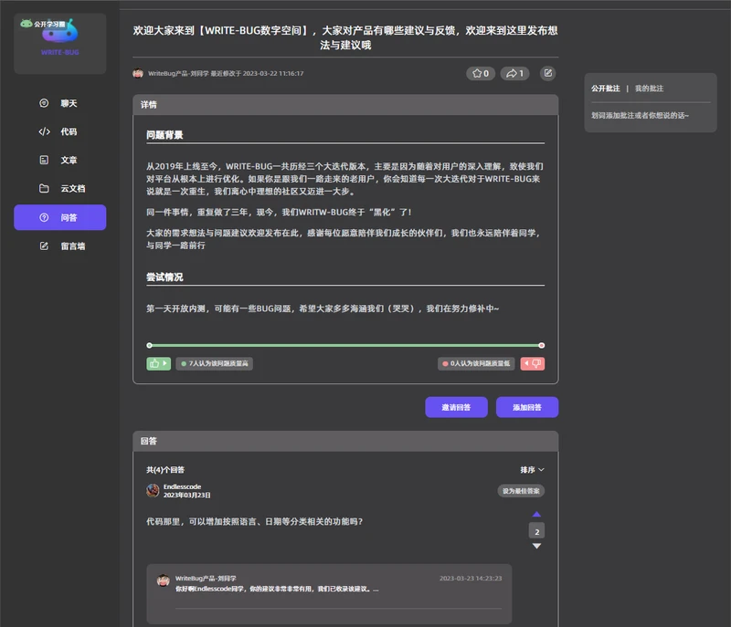Click the folder icon beside 云文档
The image size is (731, 627).
(44, 189)
